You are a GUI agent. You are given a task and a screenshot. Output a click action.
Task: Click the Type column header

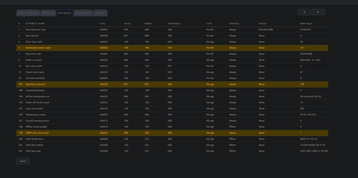pyautogui.click(x=209, y=24)
